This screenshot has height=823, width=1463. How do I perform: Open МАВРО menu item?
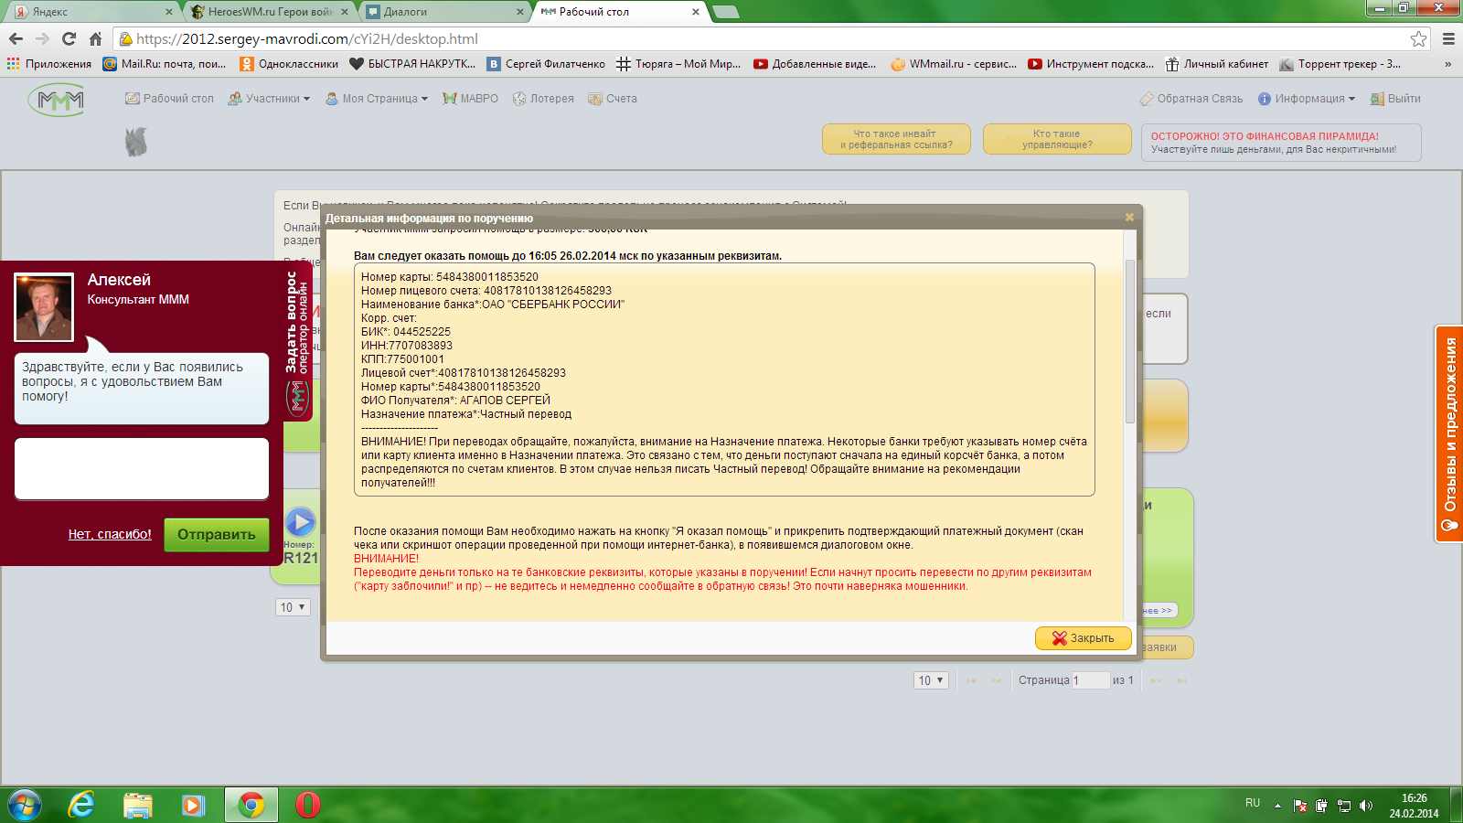(x=470, y=99)
